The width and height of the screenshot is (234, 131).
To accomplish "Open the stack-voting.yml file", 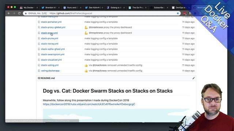I will pos(50,65).
